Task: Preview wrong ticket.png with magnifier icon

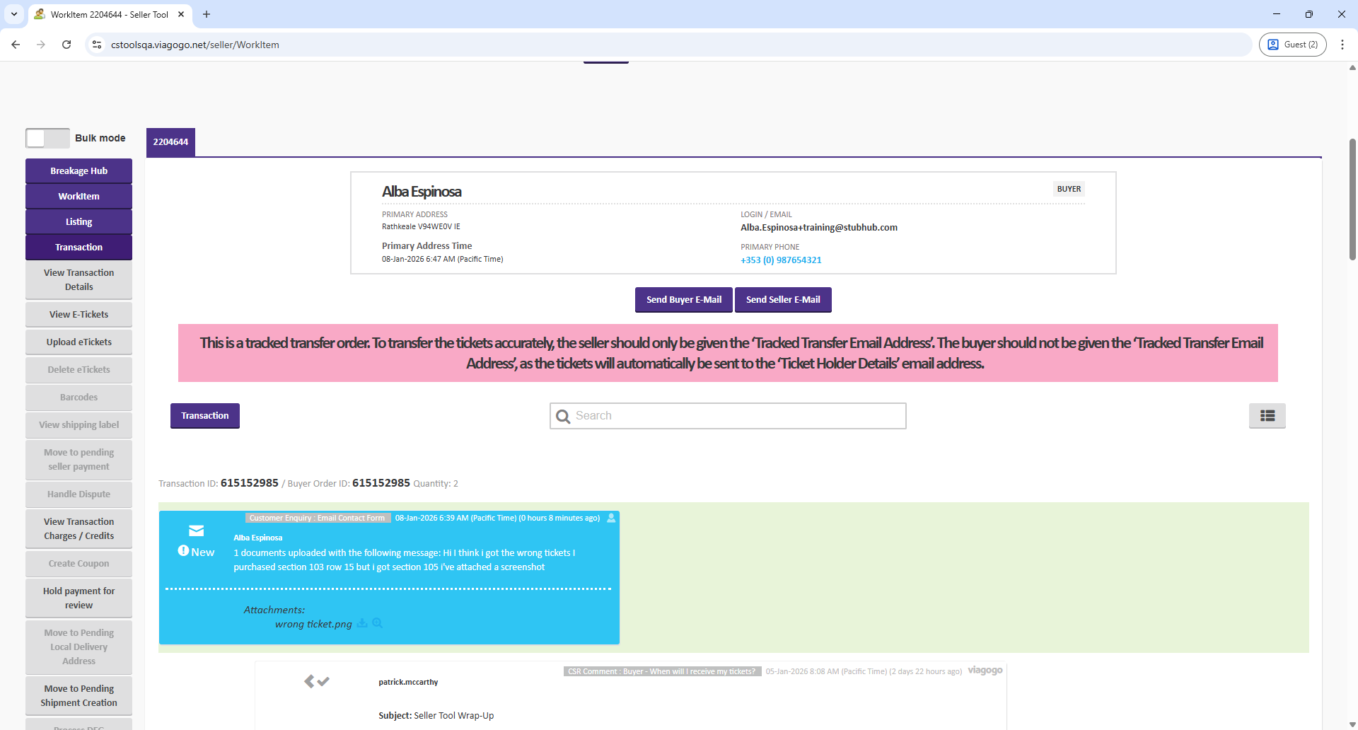Action: click(378, 623)
